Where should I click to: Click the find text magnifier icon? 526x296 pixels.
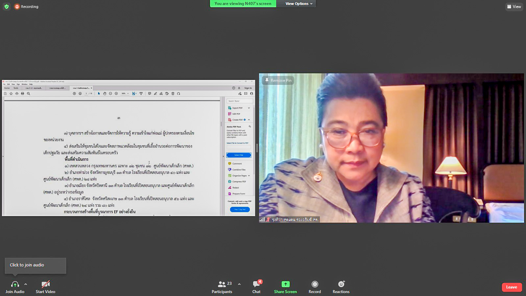coord(29,94)
